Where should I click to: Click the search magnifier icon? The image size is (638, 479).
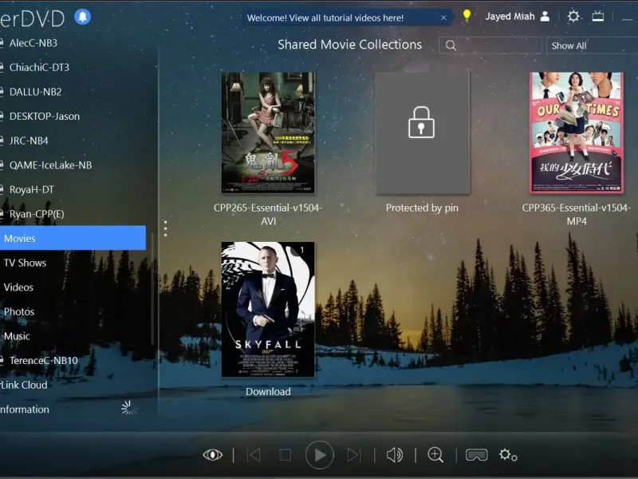click(451, 46)
